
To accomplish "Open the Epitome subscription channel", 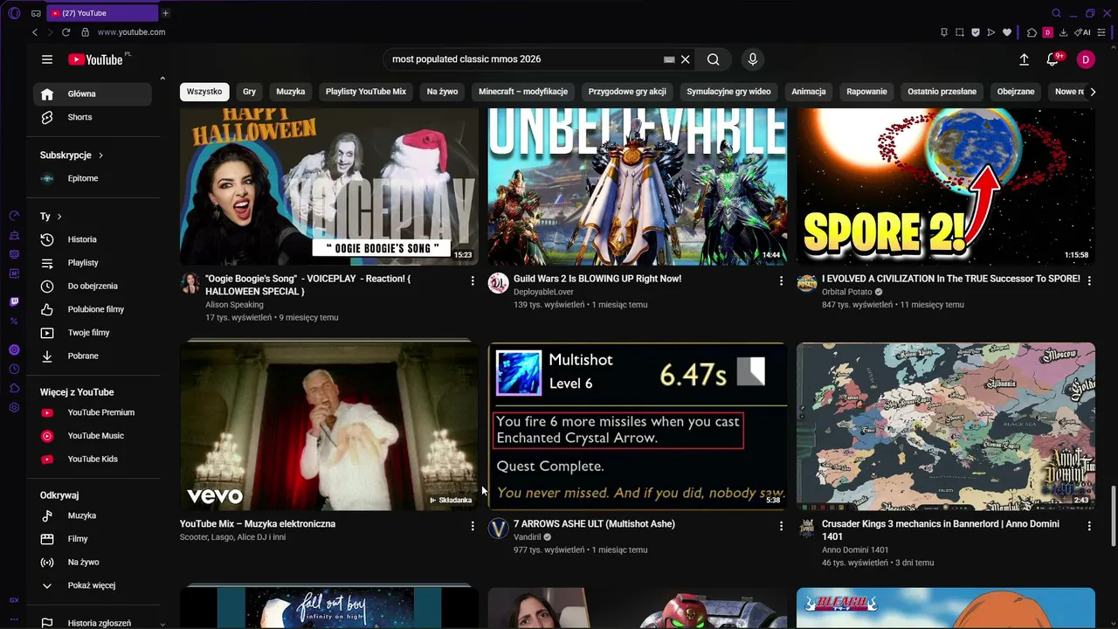I will click(93, 178).
